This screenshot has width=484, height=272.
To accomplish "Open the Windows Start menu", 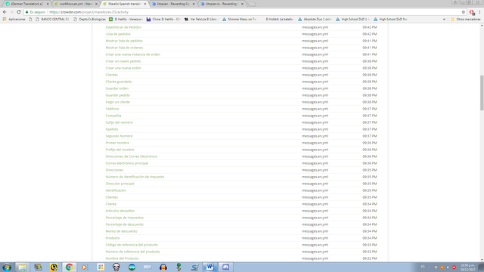I will [x=7, y=267].
